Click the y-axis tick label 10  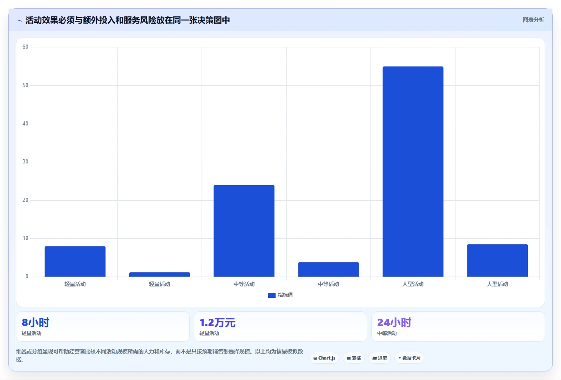pyautogui.click(x=25, y=238)
